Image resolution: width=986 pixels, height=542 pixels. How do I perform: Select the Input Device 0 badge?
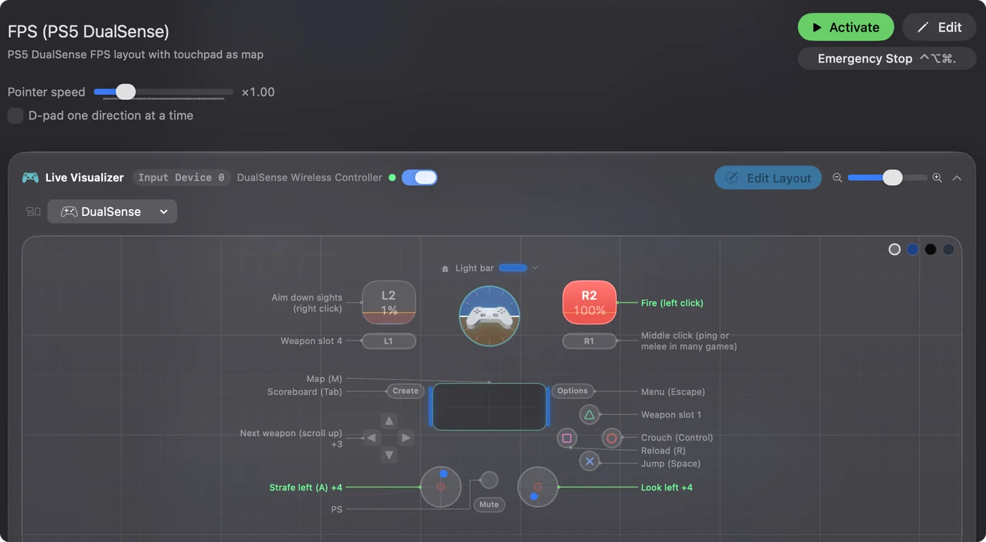[x=182, y=177]
